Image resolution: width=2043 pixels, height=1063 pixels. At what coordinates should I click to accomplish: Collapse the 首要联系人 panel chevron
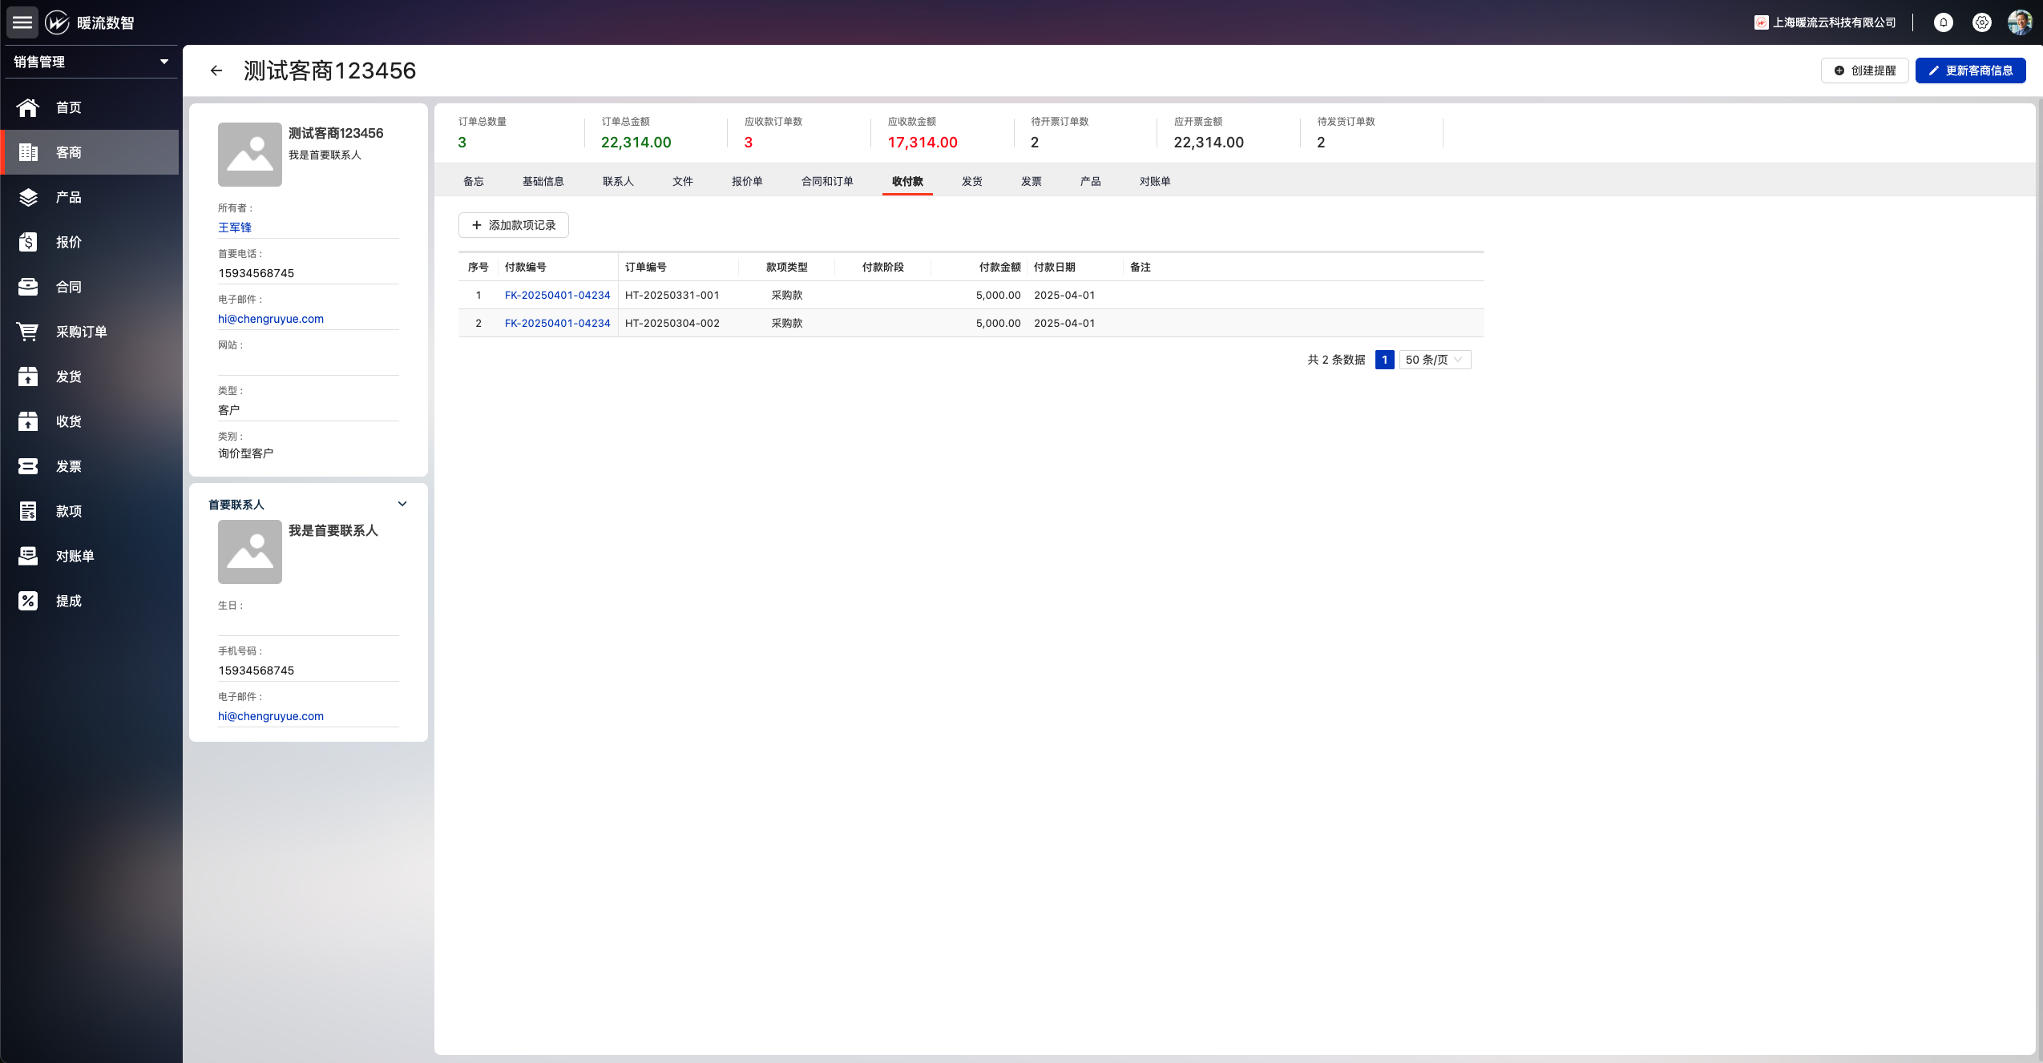click(402, 504)
